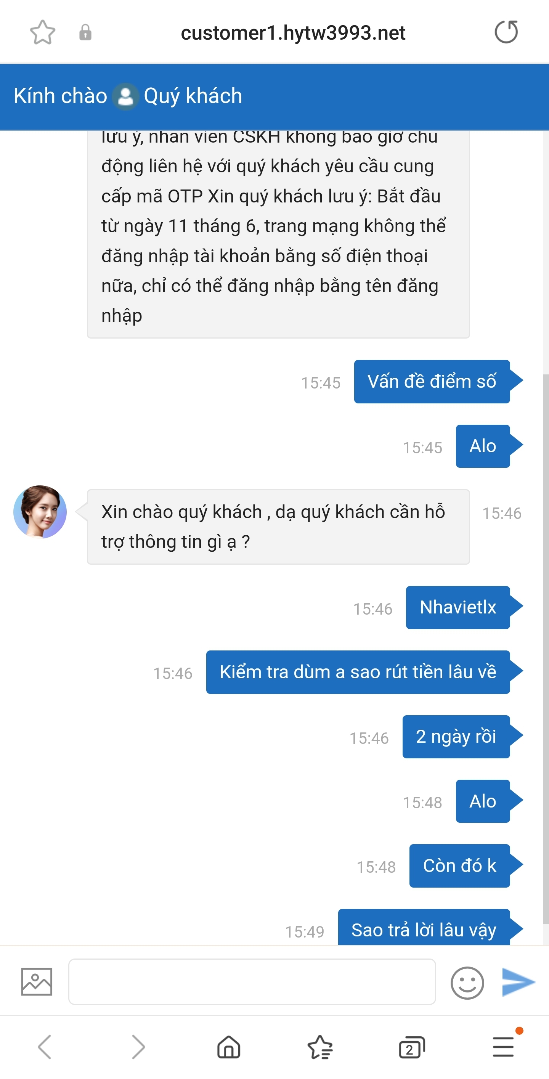Image resolution: width=549 pixels, height=1079 pixels.
Task: Tap the support agent avatar photo
Action: click(x=40, y=512)
